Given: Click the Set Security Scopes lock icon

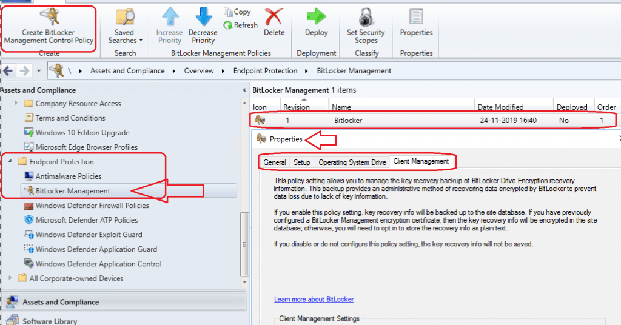Looking at the screenshot, I should pos(366,16).
